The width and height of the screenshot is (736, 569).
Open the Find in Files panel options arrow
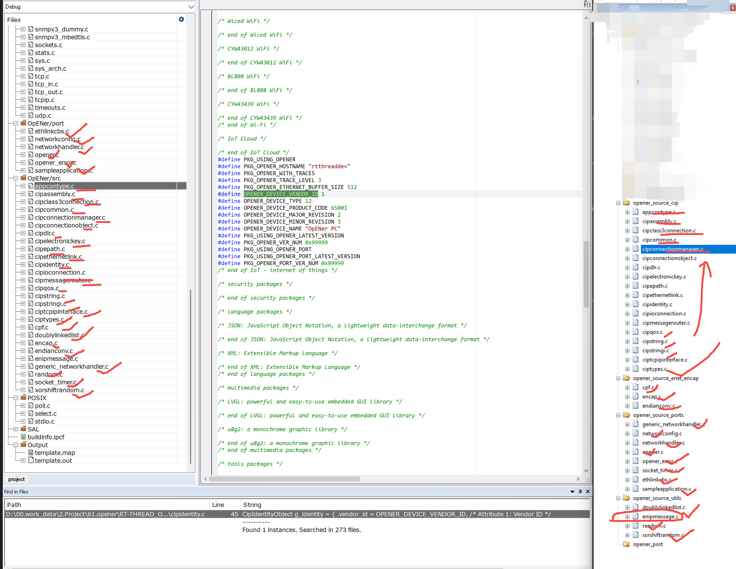click(x=572, y=491)
